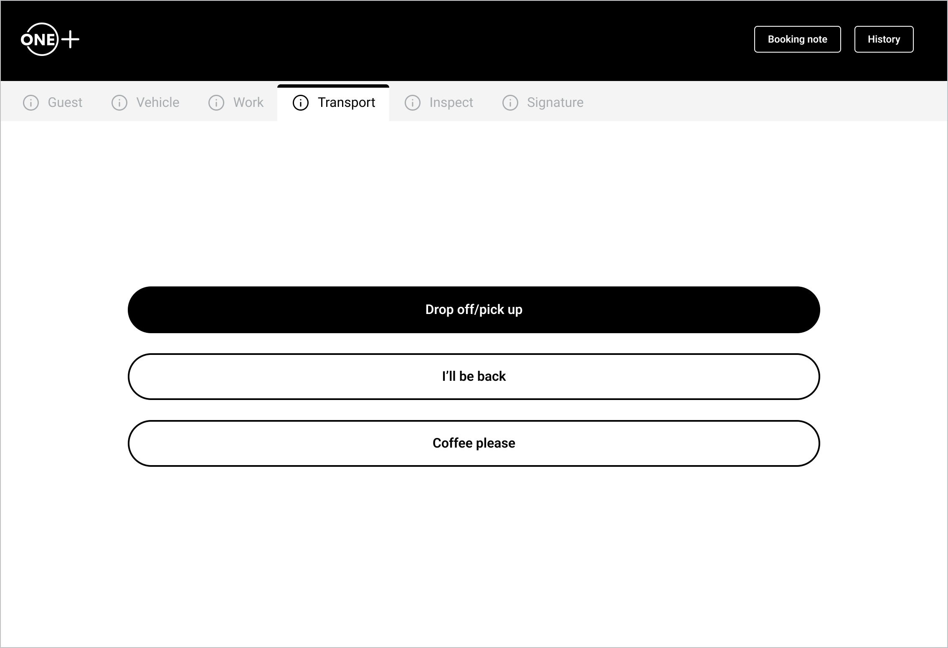
Task: Click the History button
Action: (884, 39)
